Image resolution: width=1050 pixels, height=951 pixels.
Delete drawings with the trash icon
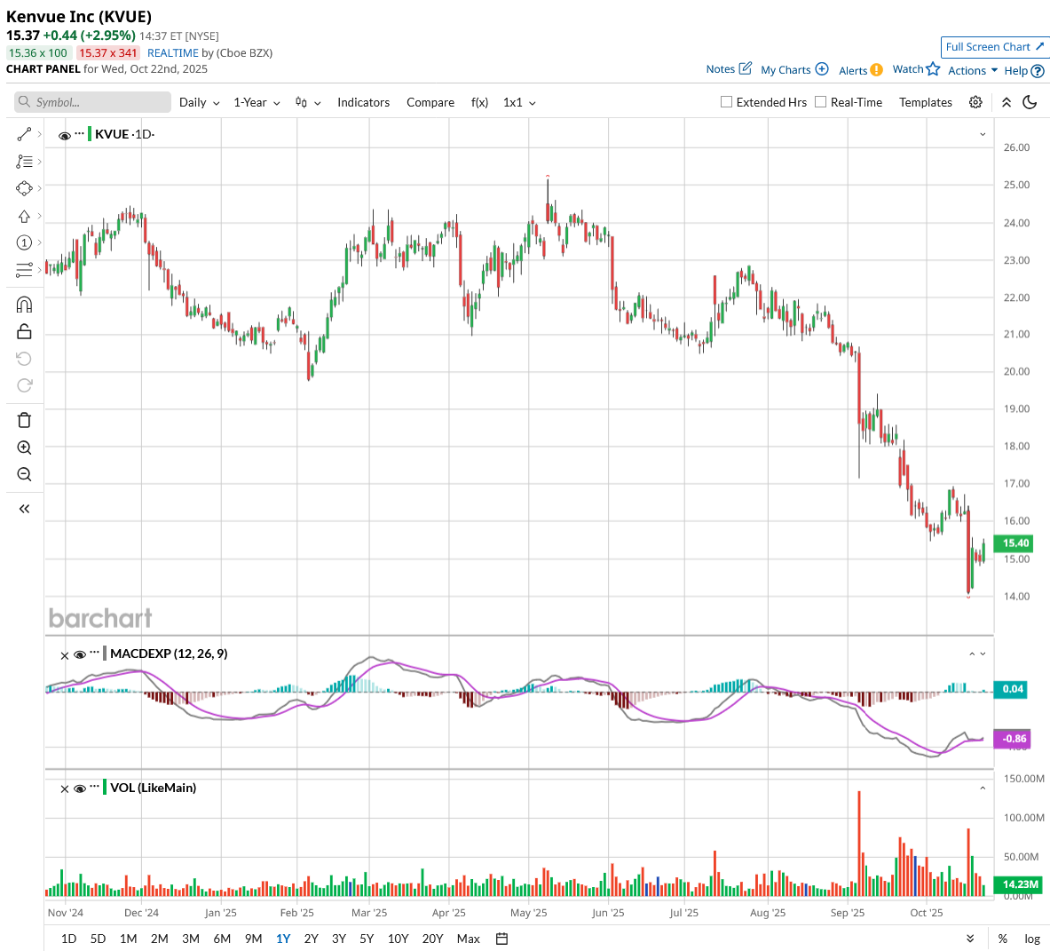tap(24, 421)
